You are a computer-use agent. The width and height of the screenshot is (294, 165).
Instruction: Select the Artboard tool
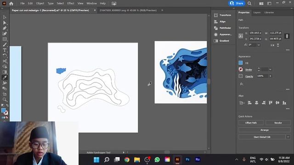(x=5, y=94)
